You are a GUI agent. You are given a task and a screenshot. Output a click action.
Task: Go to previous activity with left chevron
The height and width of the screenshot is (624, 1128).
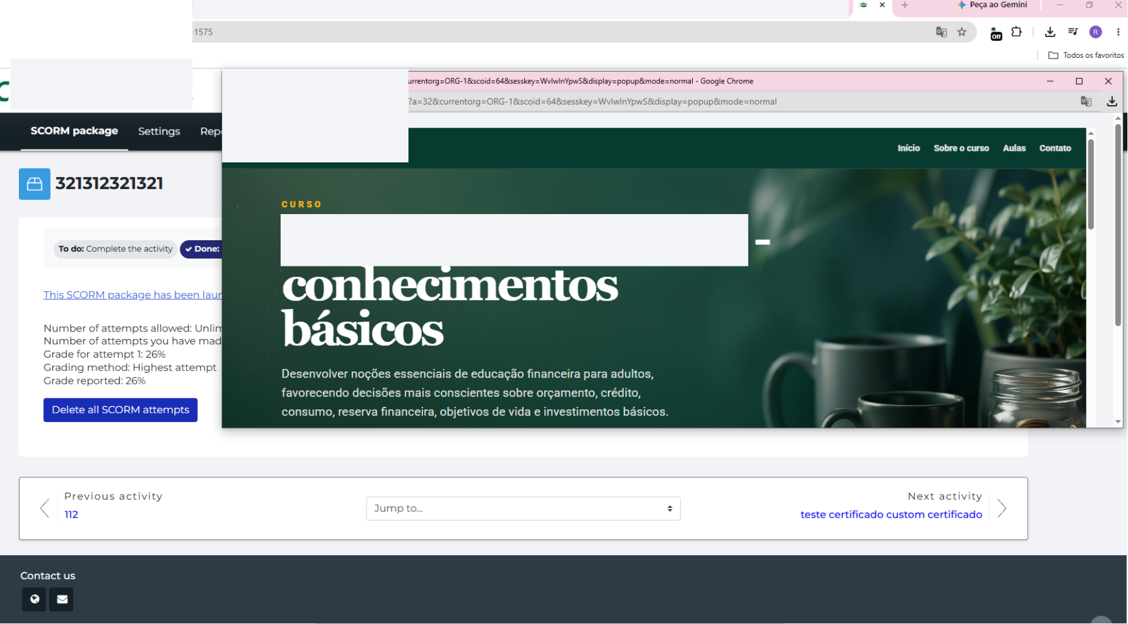click(x=44, y=508)
